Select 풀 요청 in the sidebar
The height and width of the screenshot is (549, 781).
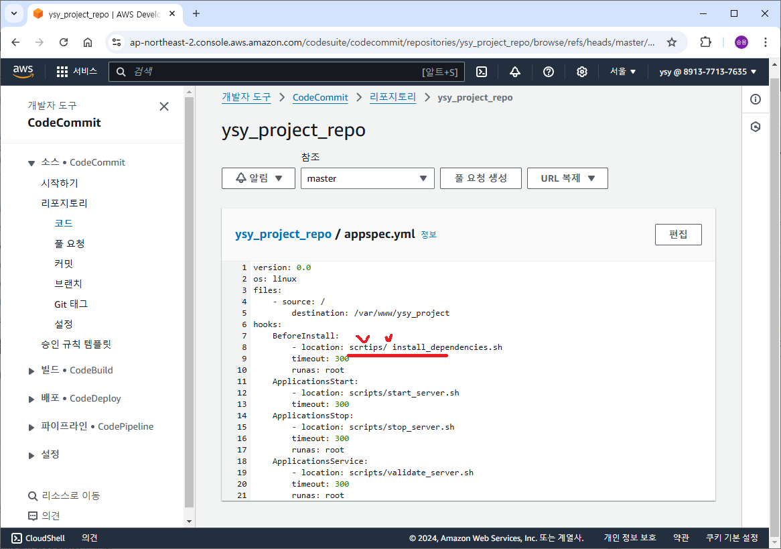(x=69, y=243)
